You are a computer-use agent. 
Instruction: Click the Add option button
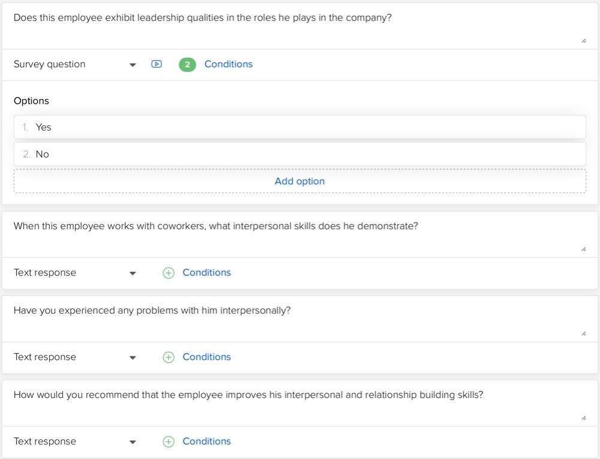tap(299, 181)
